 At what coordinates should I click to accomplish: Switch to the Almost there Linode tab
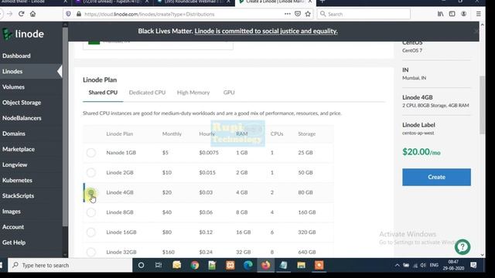[32, 2]
